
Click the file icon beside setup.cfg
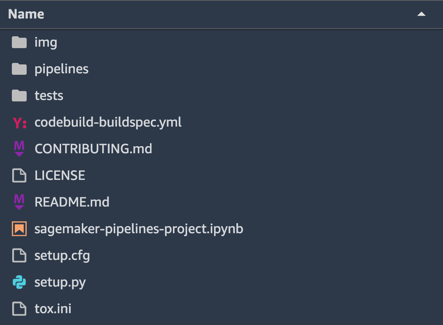point(19,255)
